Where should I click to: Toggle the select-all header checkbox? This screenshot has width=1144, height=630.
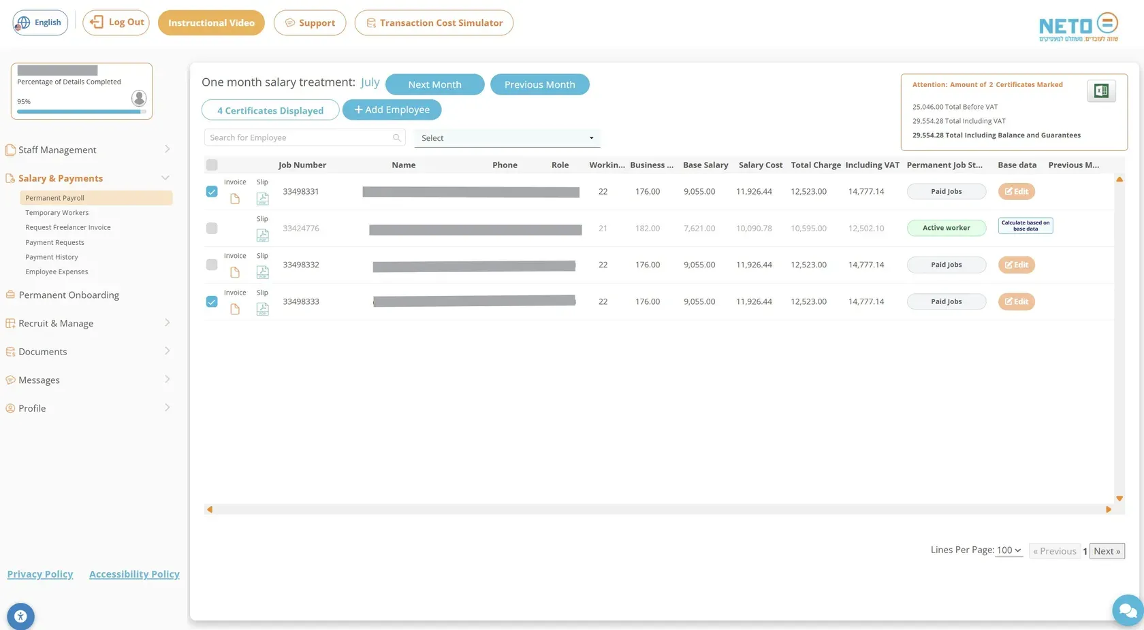(x=212, y=165)
